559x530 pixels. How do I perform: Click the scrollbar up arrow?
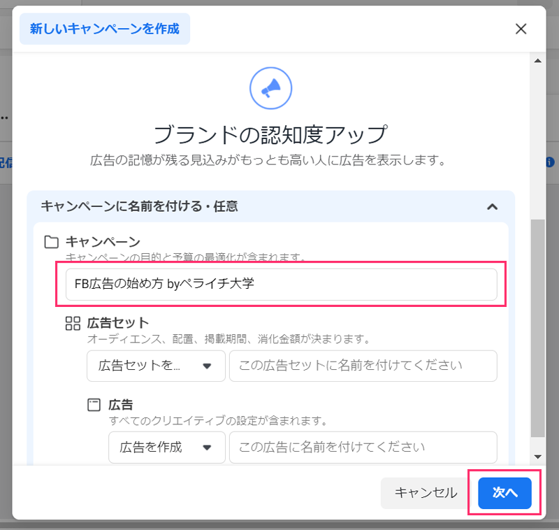[x=537, y=62]
